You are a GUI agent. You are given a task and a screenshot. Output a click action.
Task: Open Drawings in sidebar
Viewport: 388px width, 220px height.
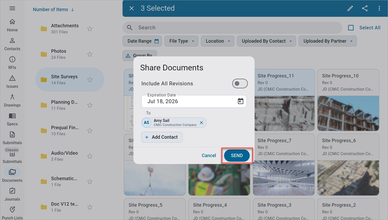12,101
